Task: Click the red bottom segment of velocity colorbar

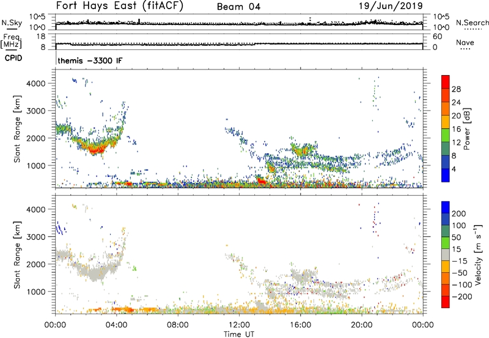Action: tap(446, 302)
